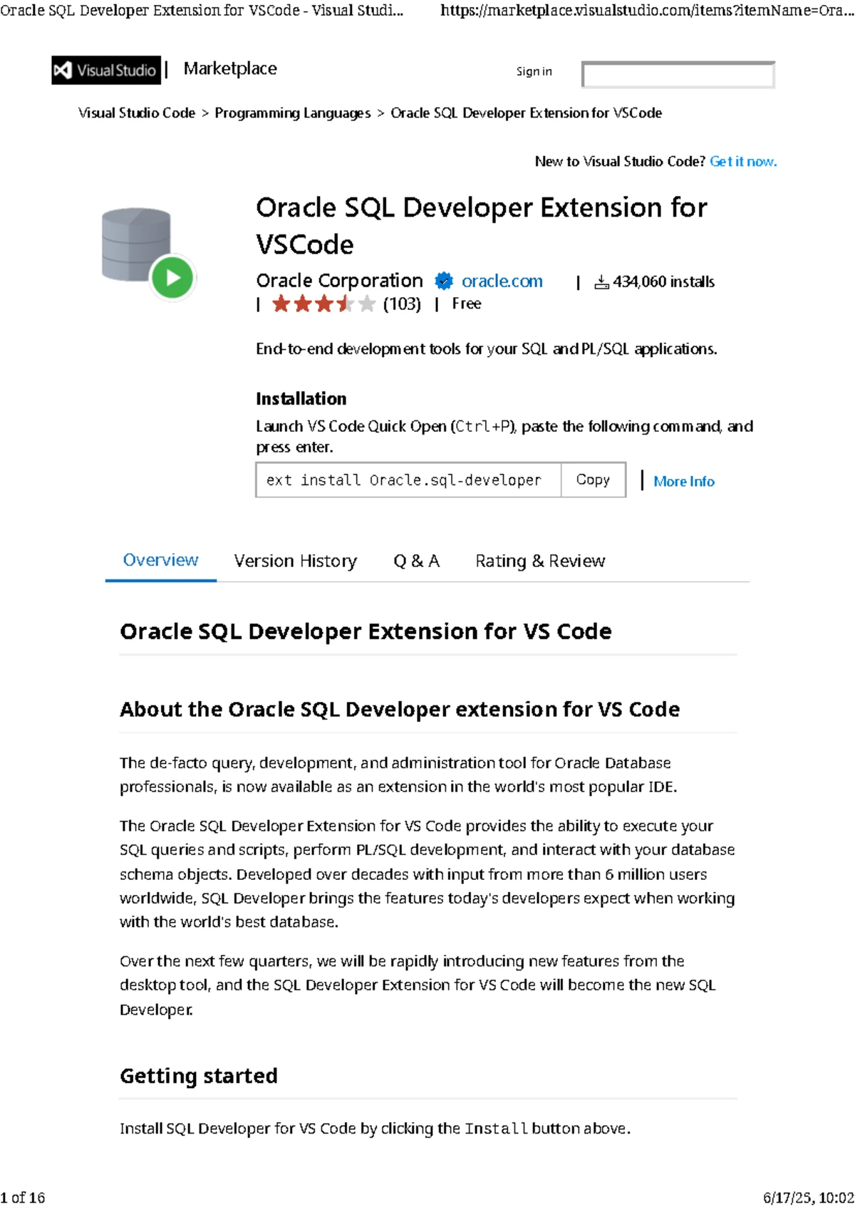Click '434,060 installs' text
This screenshot has width=855, height=1207.
663,282
